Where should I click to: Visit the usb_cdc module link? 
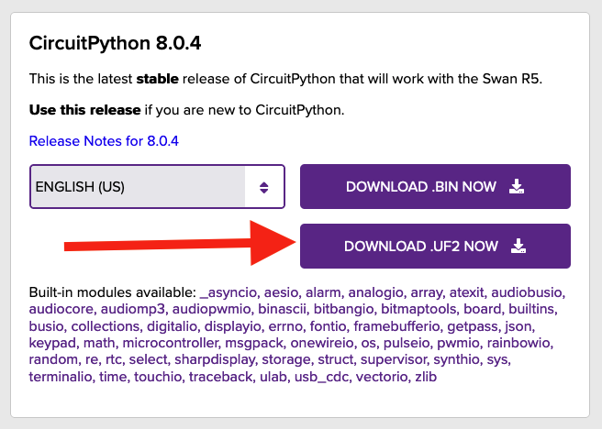tap(321, 377)
